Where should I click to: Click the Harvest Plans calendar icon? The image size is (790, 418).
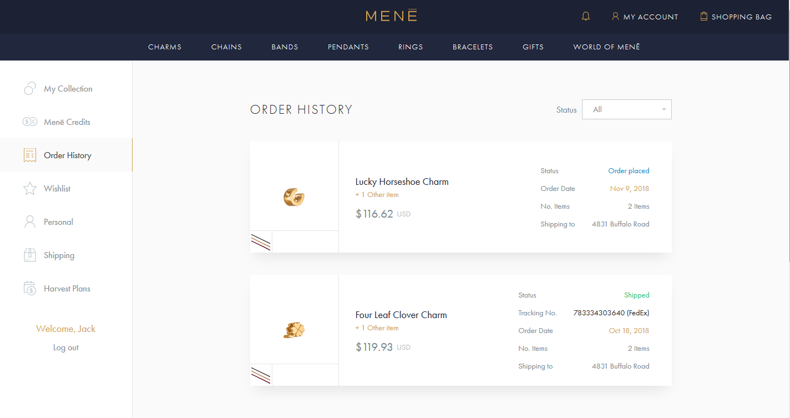[x=30, y=289]
